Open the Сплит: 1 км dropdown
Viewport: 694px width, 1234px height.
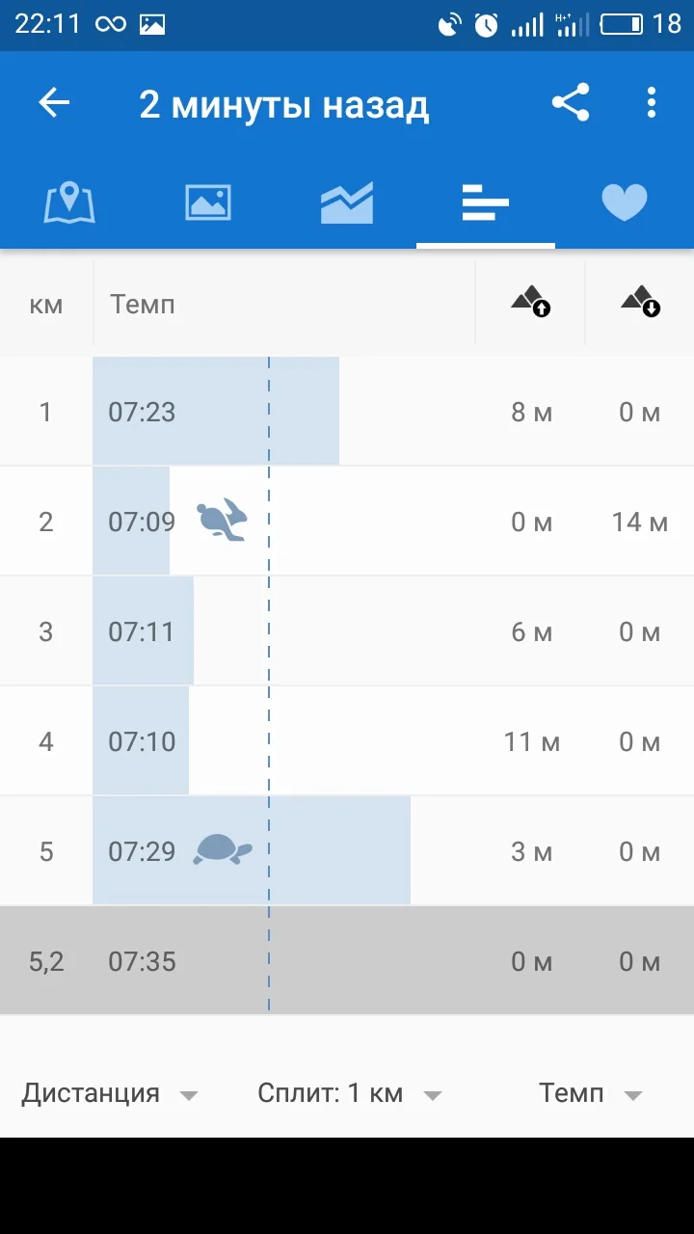(349, 1094)
